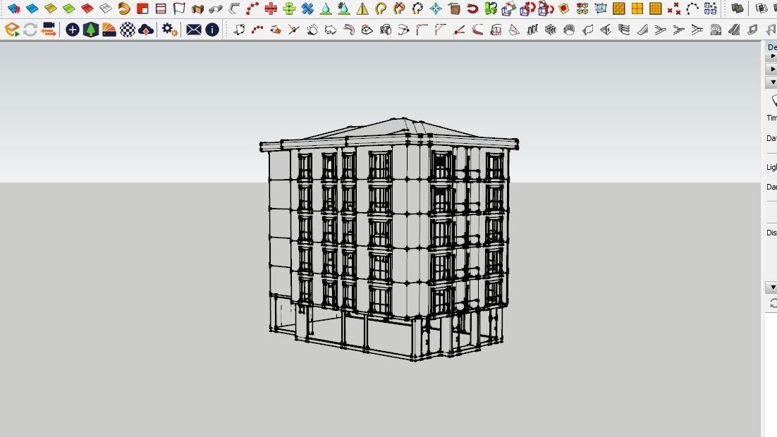Click the blue plane icon with red hash
777x437 pixels.
coord(14,8)
